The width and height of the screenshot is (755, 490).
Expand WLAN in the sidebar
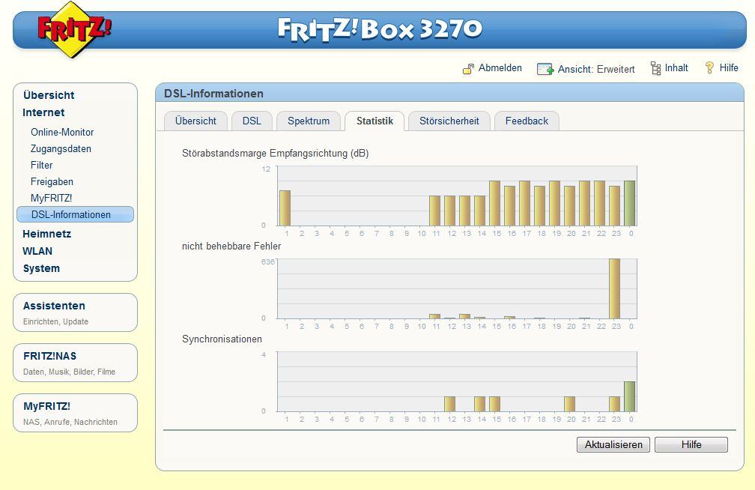click(37, 252)
